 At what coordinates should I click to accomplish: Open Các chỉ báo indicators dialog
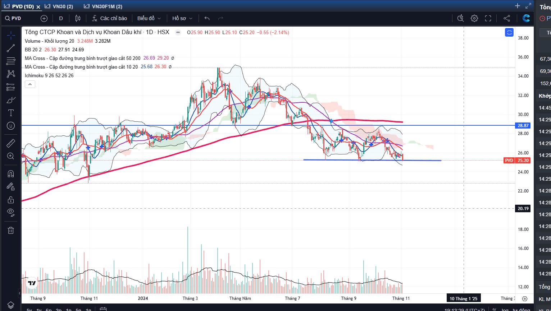[109, 18]
